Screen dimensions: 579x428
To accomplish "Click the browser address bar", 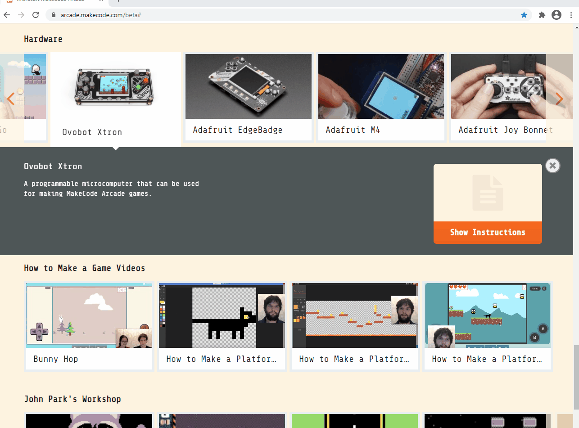I will click(x=180, y=14).
